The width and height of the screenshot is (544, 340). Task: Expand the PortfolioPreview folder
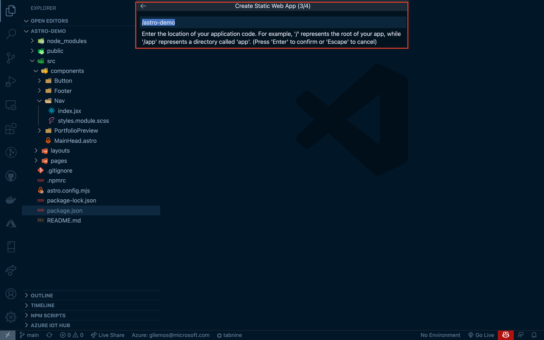point(91,130)
